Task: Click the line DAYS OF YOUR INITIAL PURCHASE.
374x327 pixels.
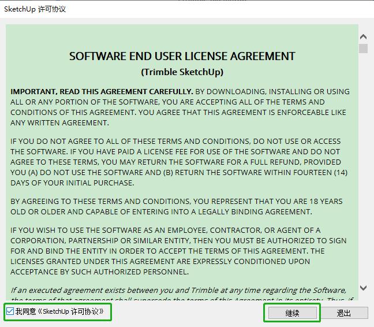Action: coord(72,183)
